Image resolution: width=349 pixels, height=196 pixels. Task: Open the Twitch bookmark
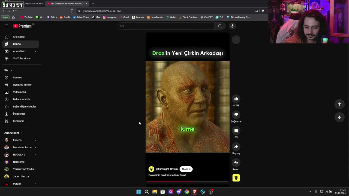(52, 17)
